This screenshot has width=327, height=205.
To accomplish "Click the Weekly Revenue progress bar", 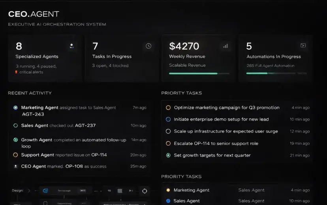I will (x=199, y=74).
